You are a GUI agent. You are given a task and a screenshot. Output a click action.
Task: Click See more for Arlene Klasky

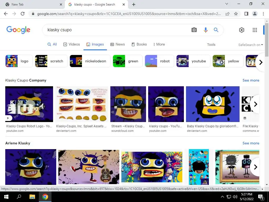click(251, 143)
